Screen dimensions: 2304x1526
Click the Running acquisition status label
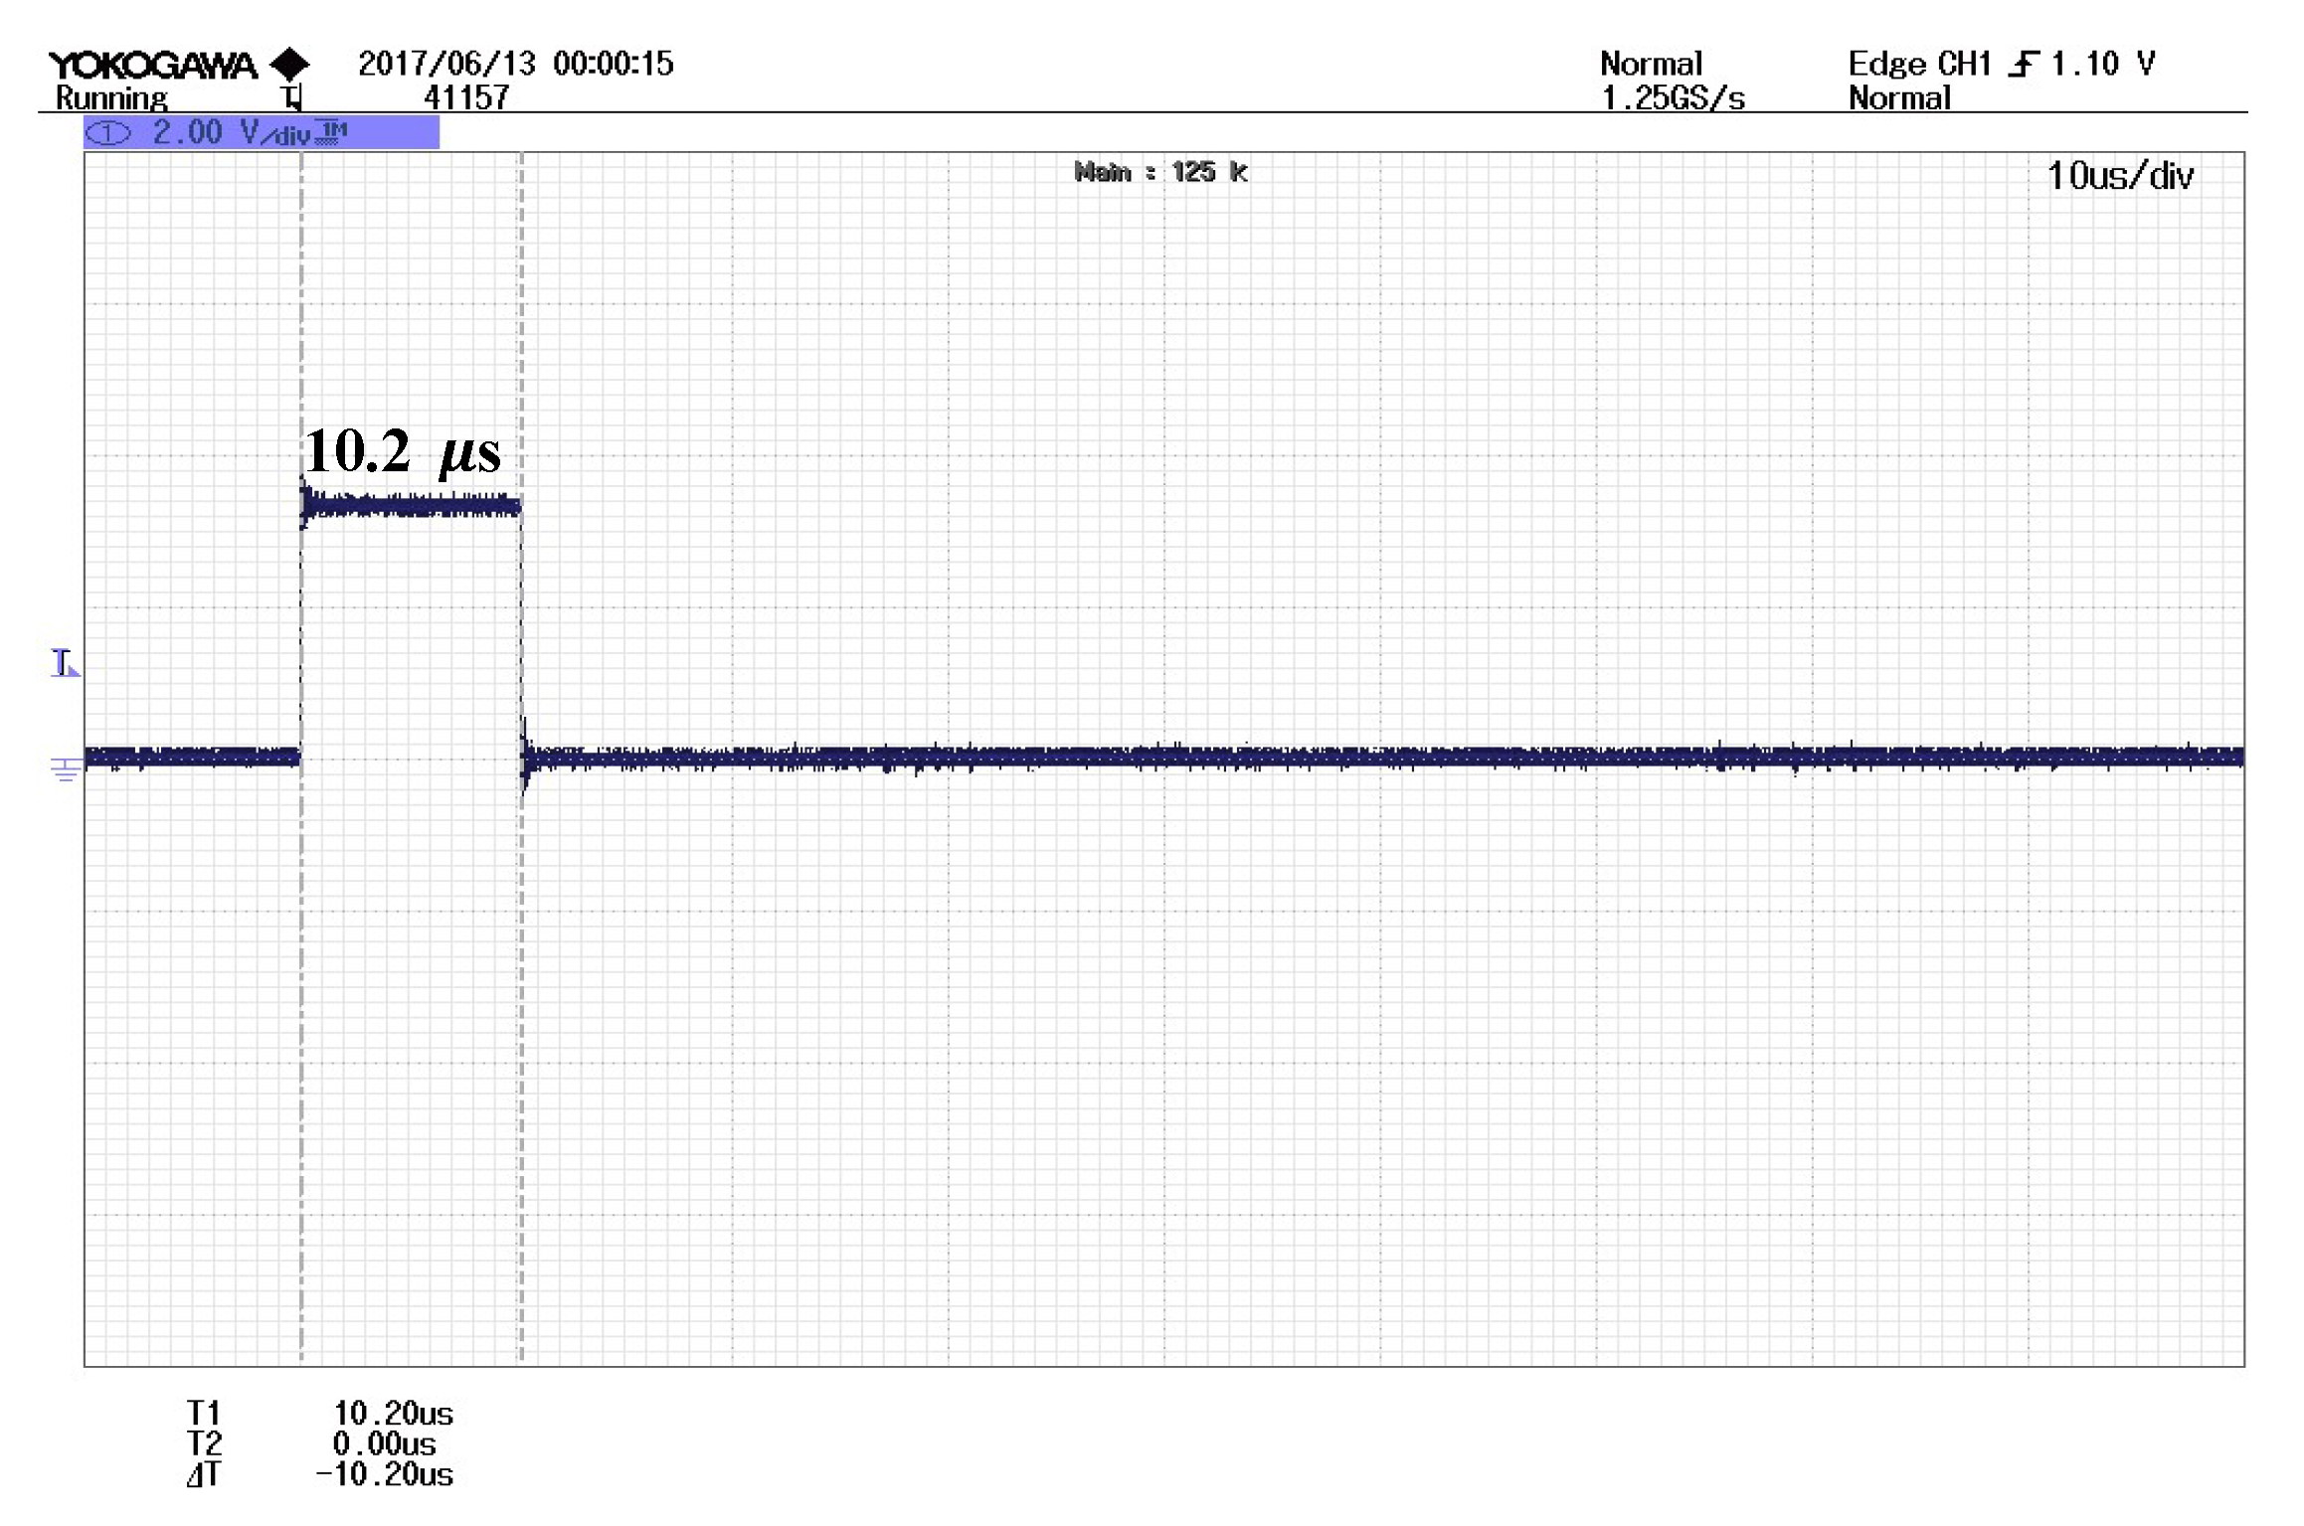[111, 98]
